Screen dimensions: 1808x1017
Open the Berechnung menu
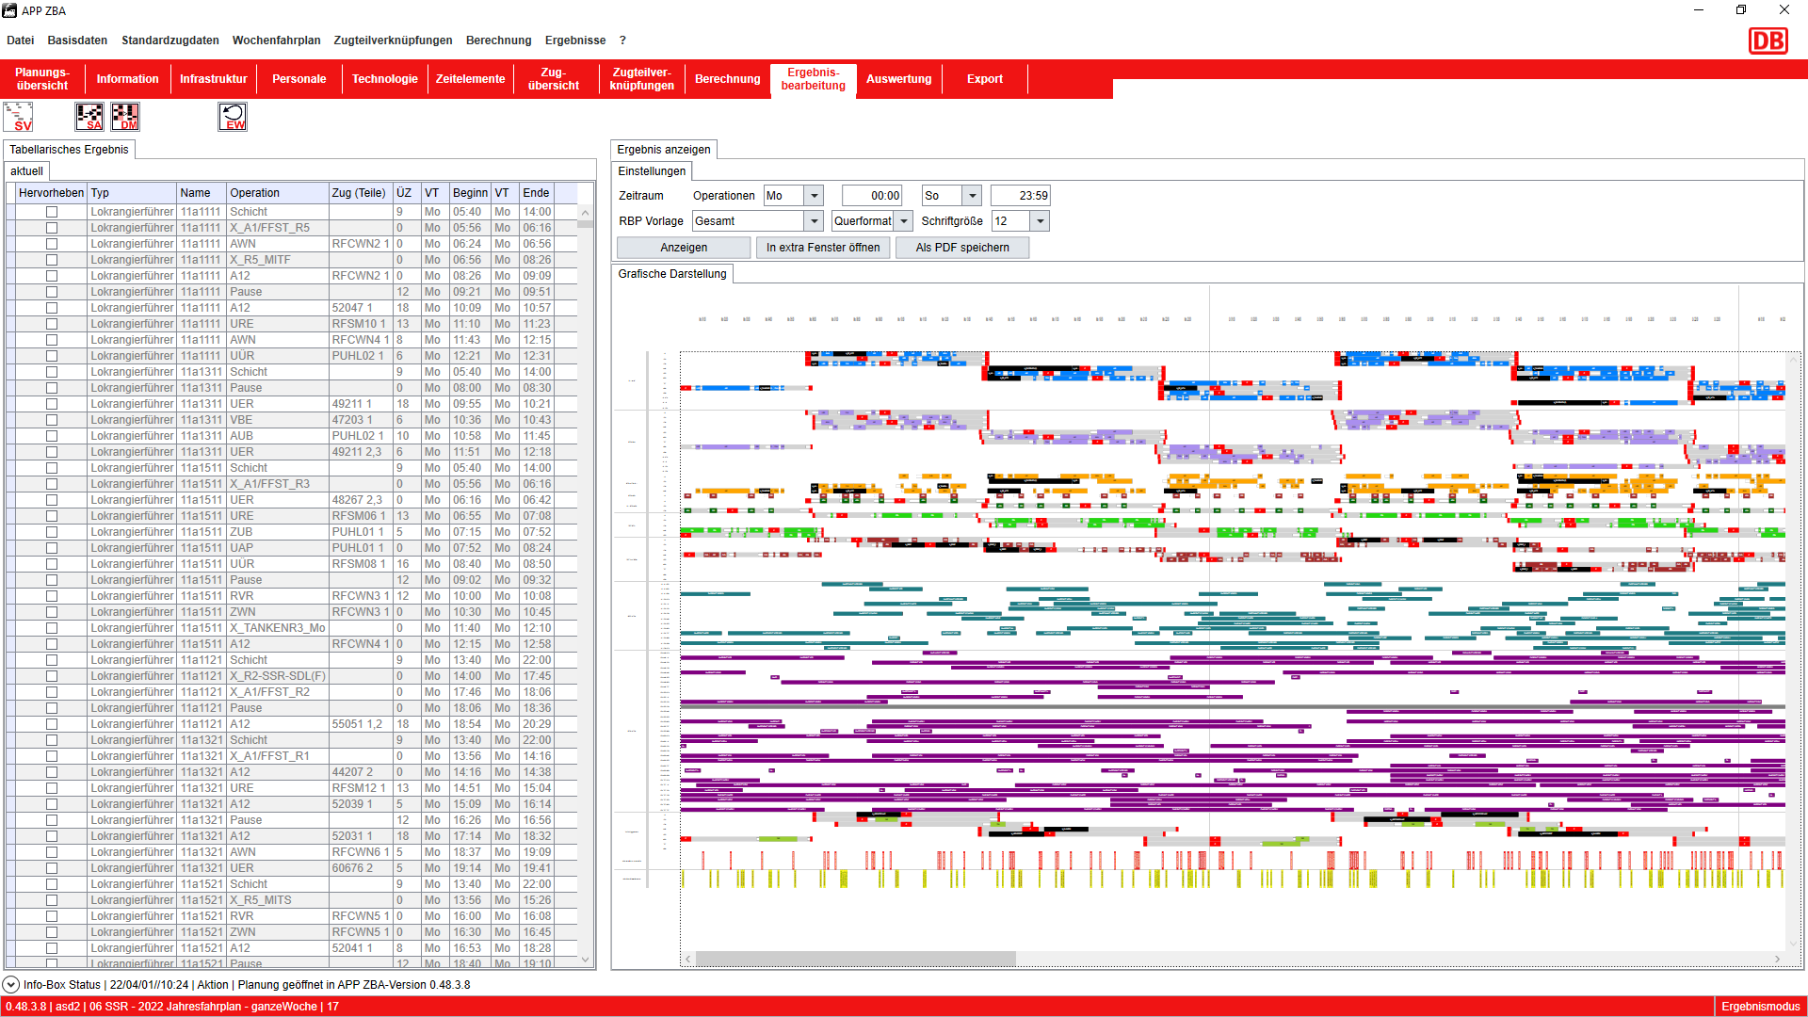click(x=498, y=40)
